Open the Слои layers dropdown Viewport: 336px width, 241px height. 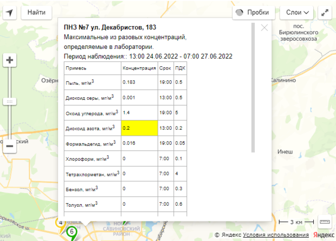click(x=298, y=12)
